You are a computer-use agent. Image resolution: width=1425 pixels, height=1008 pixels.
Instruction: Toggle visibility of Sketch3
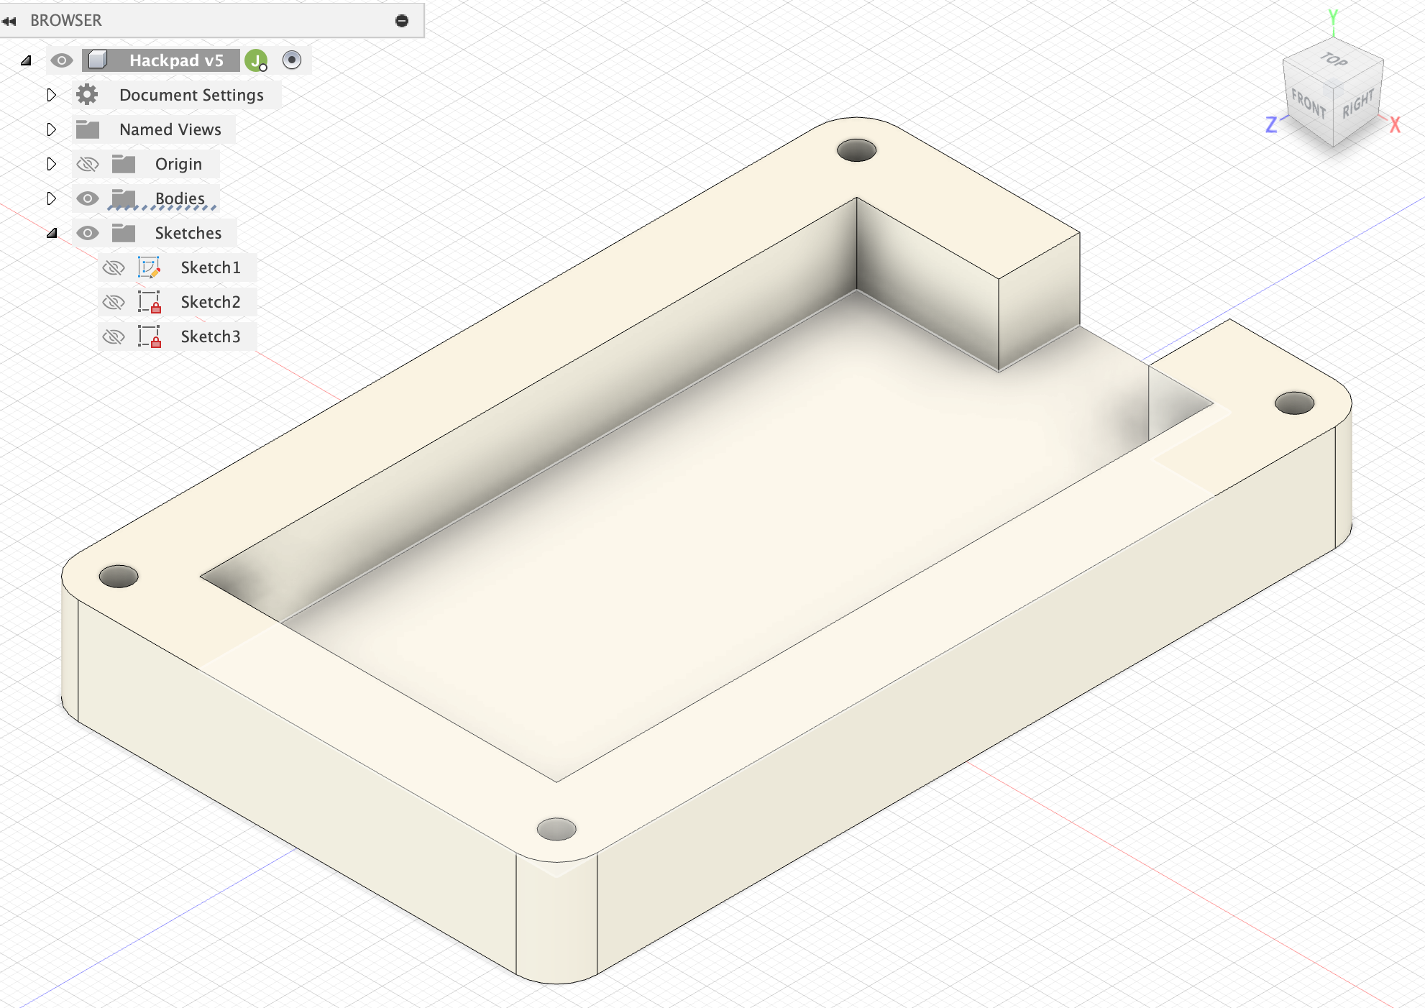pyautogui.click(x=113, y=336)
